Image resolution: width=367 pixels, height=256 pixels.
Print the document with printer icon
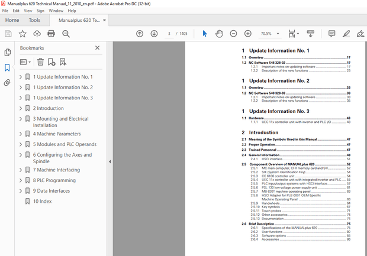pyautogui.click(x=51, y=34)
